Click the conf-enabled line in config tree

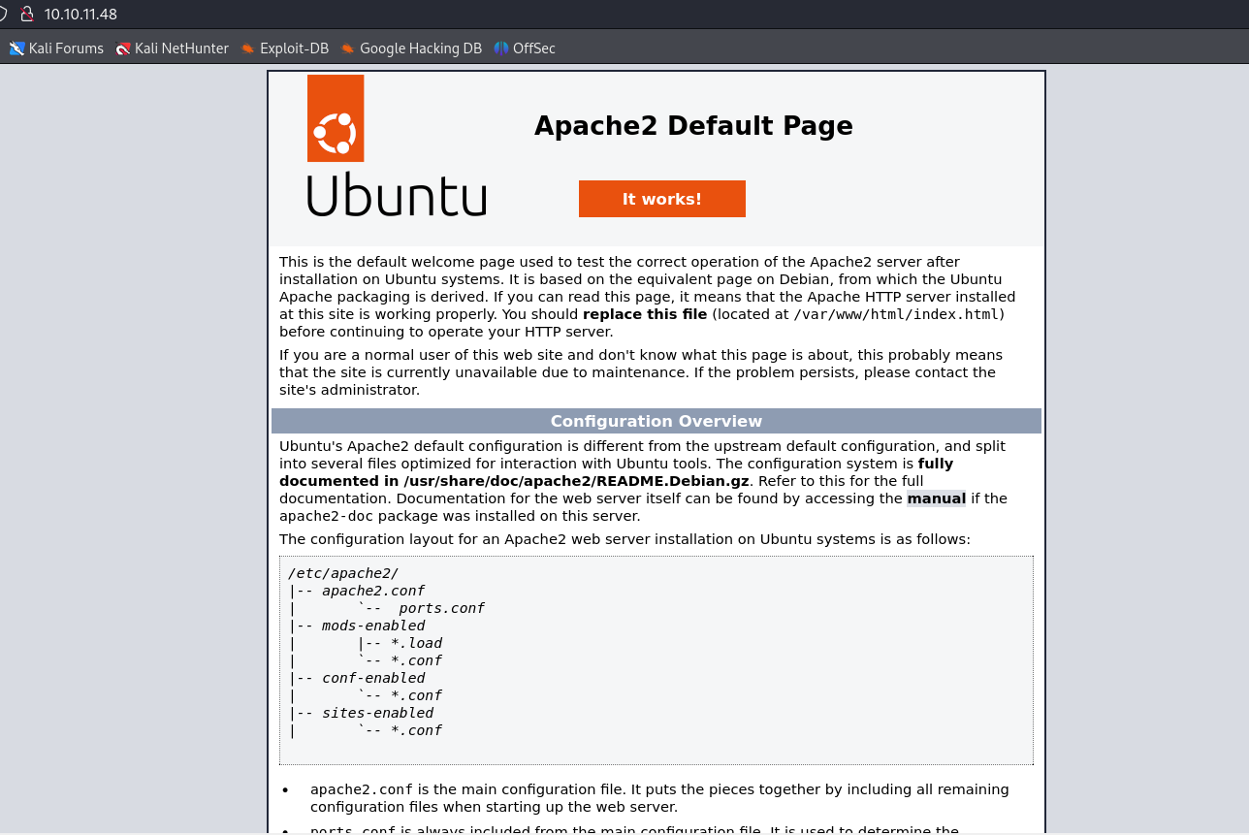coord(373,678)
